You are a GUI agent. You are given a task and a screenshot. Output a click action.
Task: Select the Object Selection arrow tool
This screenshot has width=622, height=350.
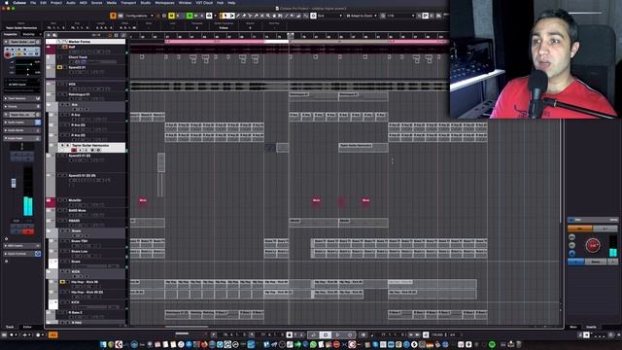pyautogui.click(x=226, y=16)
